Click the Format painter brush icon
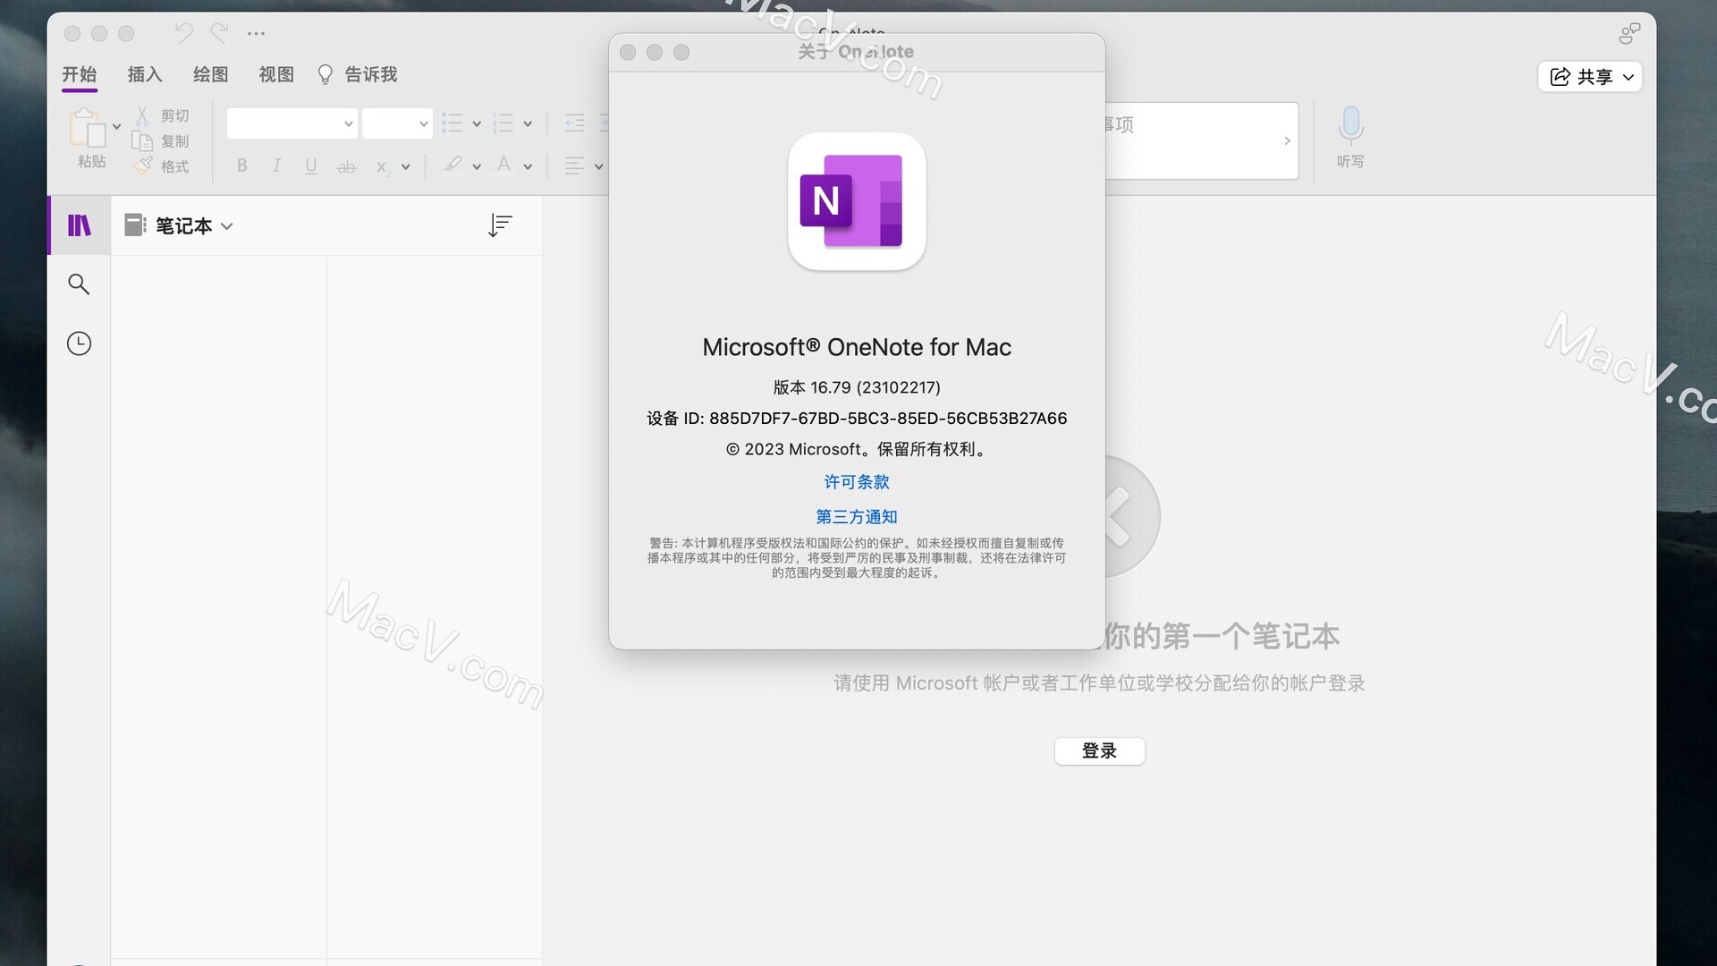The height and width of the screenshot is (966, 1717). pos(142,165)
